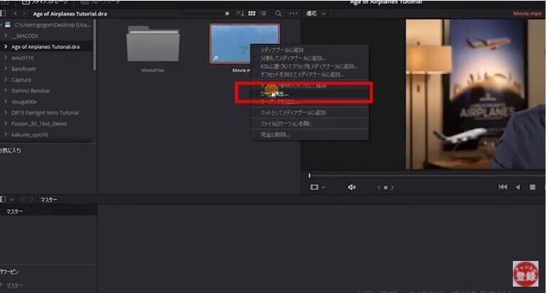The image size is (547, 293).
Task: Switch media storage to thumbnail view
Action: pos(252,14)
